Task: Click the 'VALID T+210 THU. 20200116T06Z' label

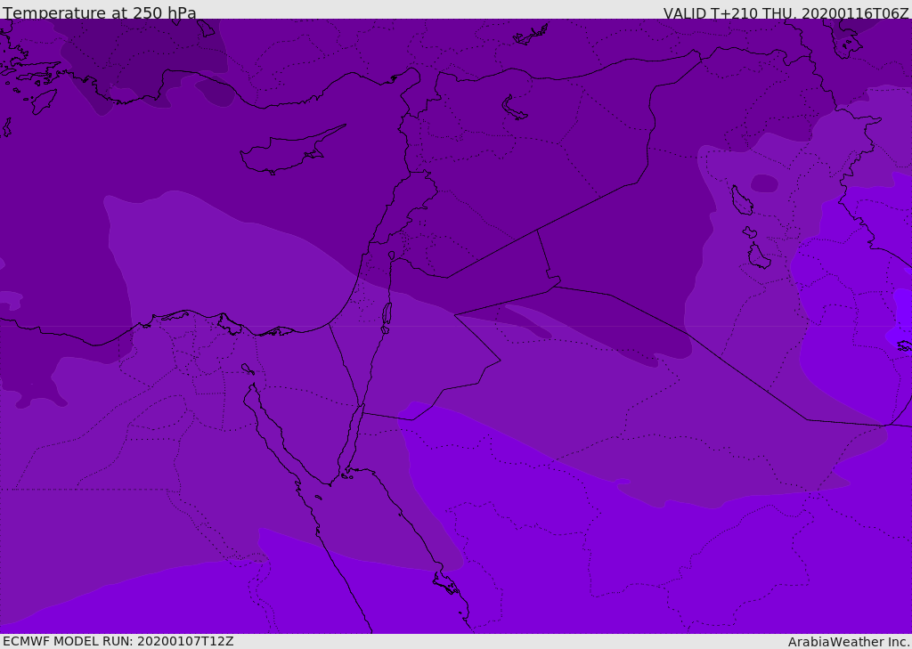Action: 786,13
